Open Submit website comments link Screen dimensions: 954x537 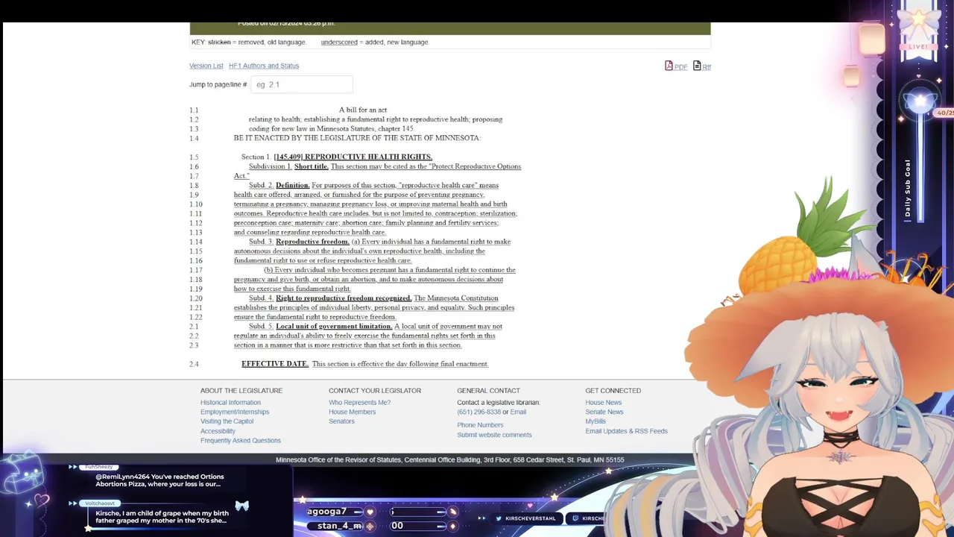click(x=494, y=435)
